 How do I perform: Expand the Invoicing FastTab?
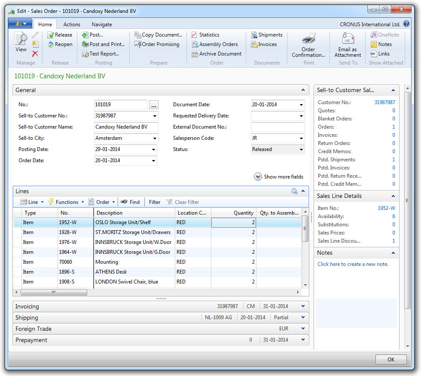pyautogui.click(x=303, y=306)
